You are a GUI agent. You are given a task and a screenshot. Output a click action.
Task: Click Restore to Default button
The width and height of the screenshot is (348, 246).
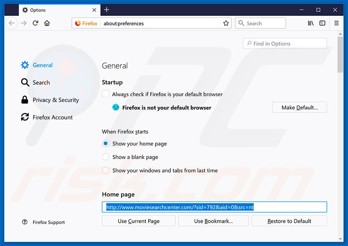coord(289,221)
